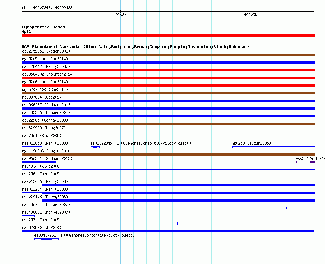This screenshot has height=264, width=325.
Task: Open nsv436001 (Korbel2007) variant label
Action: (x=46, y=212)
